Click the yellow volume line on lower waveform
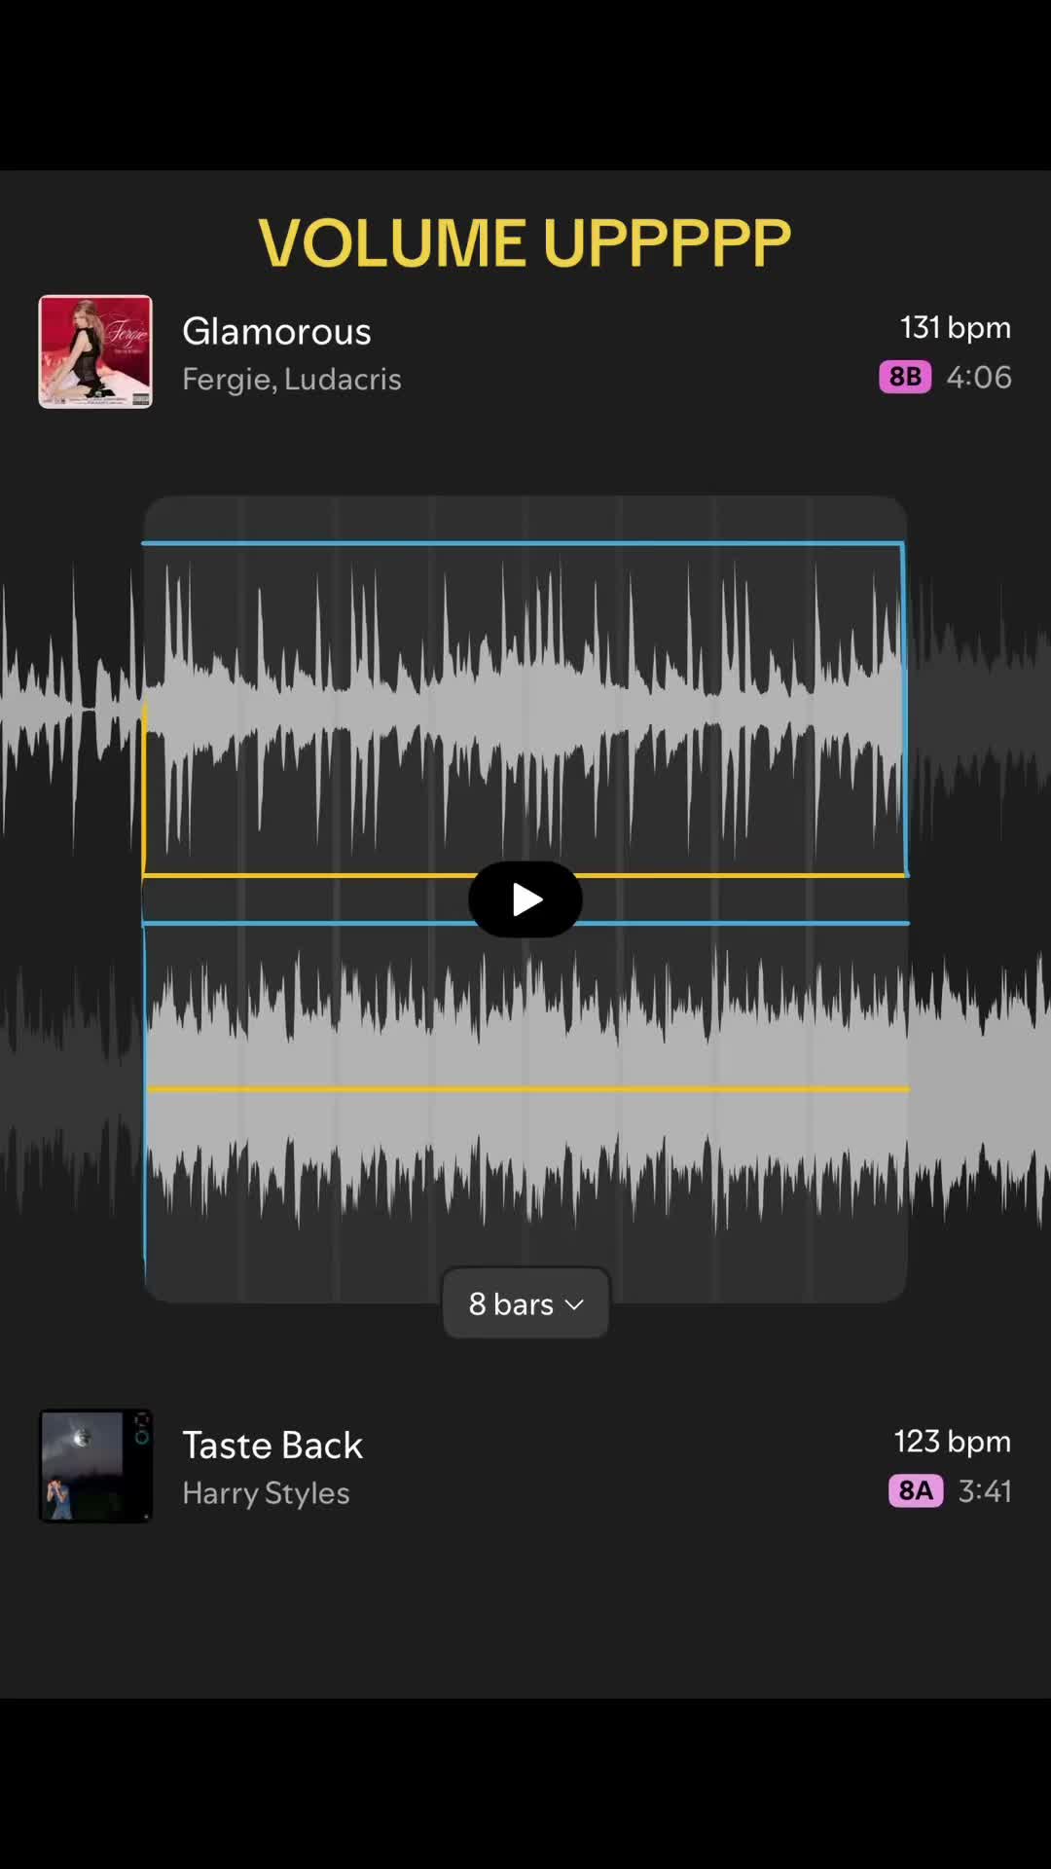This screenshot has width=1051, height=1869. [x=526, y=1089]
